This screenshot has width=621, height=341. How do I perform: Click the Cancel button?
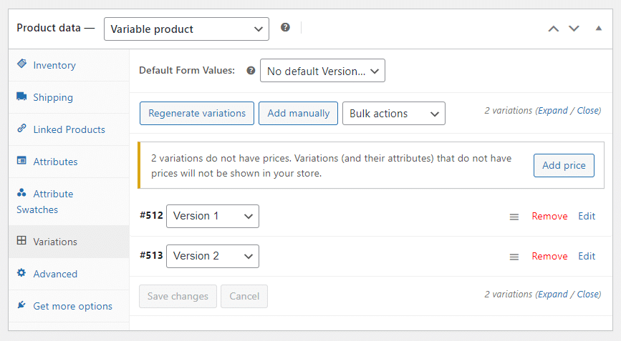[x=244, y=297]
